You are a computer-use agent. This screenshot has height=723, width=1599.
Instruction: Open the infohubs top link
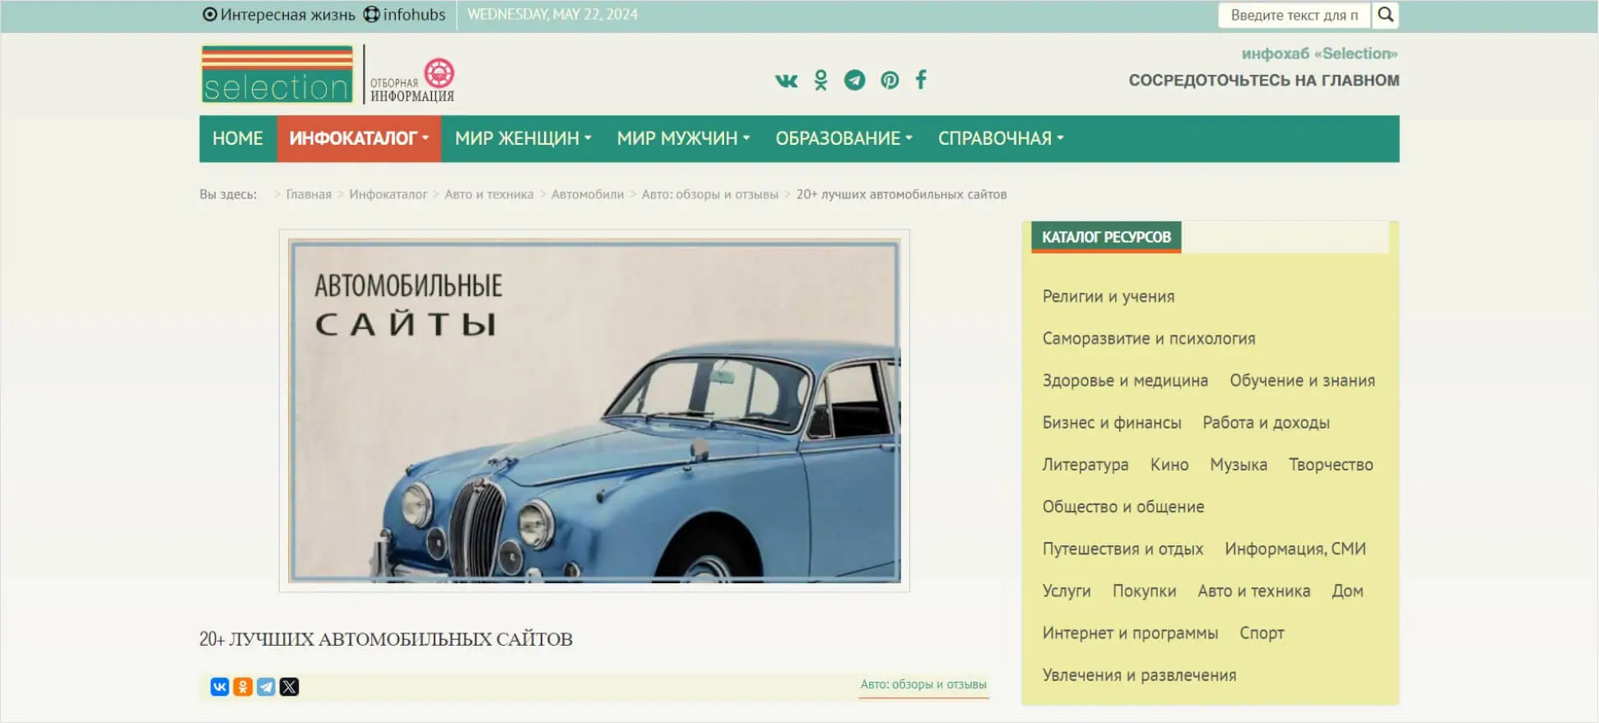point(405,15)
